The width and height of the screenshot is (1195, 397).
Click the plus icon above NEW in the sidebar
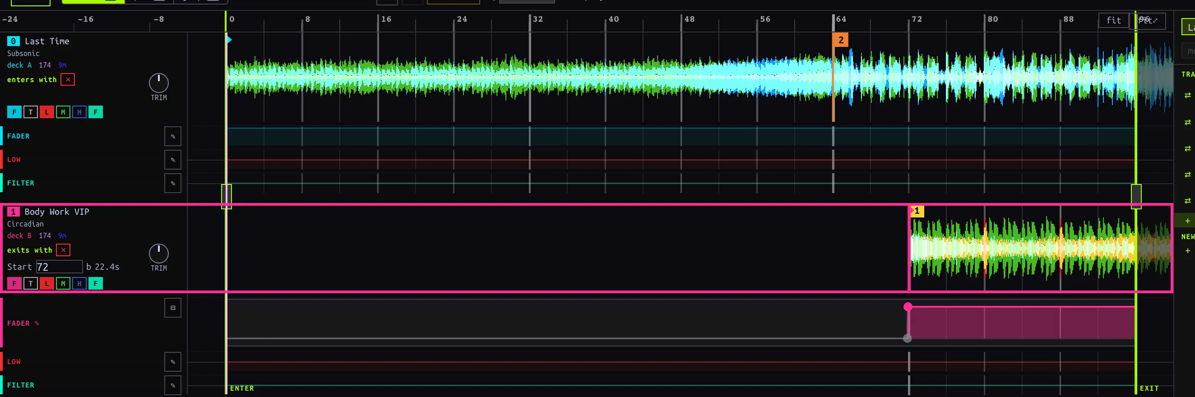[1187, 221]
